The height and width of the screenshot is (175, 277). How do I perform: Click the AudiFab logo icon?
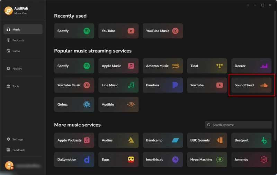(8, 11)
